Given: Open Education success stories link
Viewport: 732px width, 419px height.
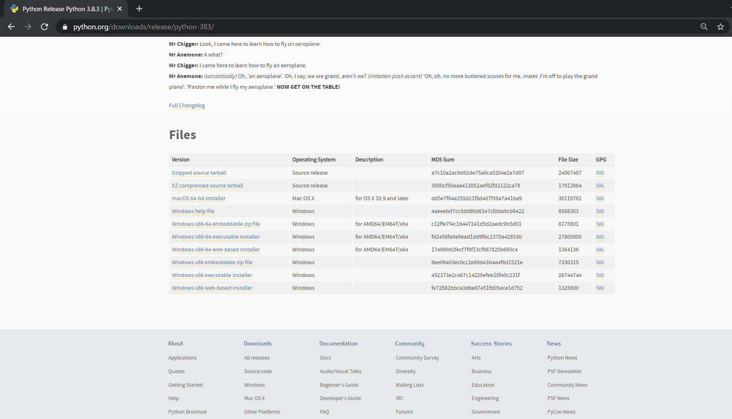Looking at the screenshot, I should coord(483,385).
